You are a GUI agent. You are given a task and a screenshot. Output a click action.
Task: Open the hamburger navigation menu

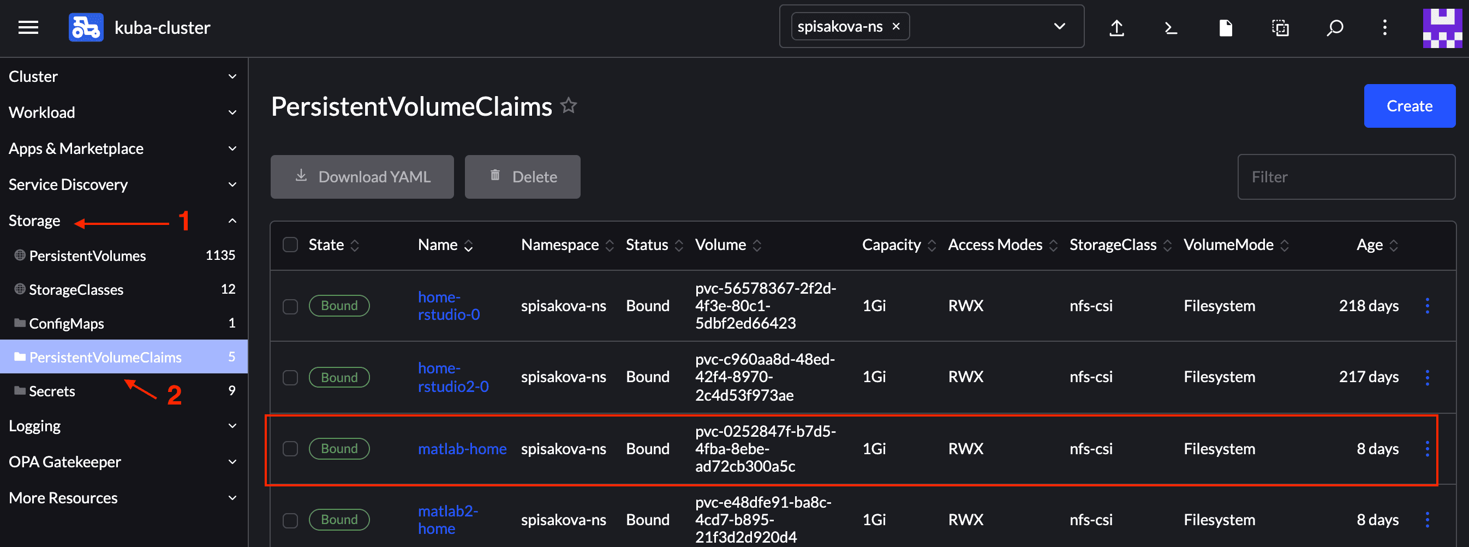tap(28, 27)
